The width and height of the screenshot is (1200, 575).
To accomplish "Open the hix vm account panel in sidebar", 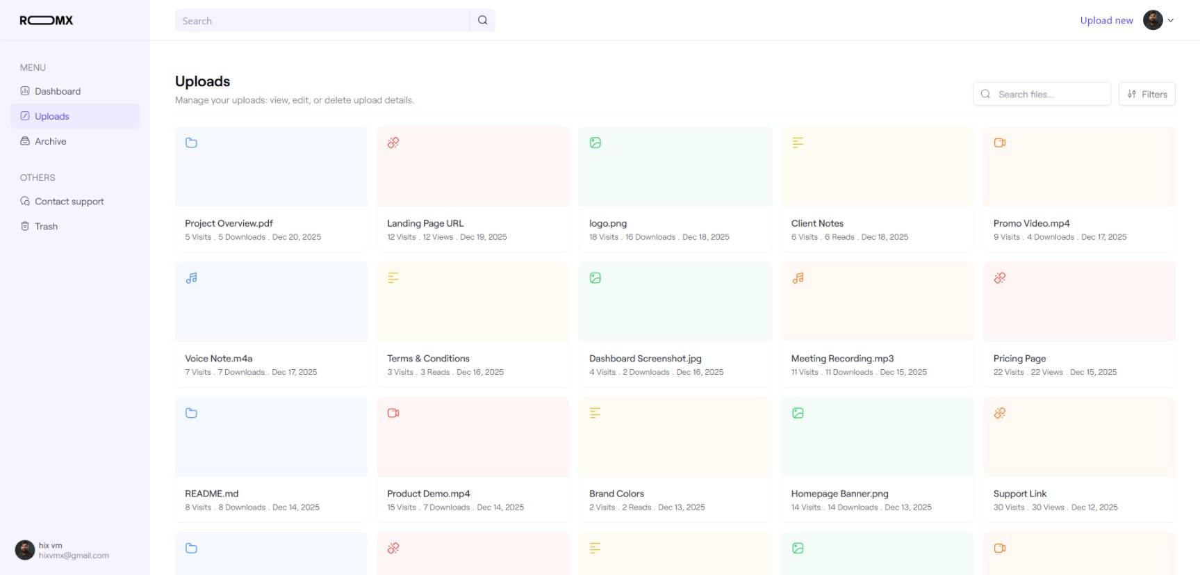I will 63,550.
